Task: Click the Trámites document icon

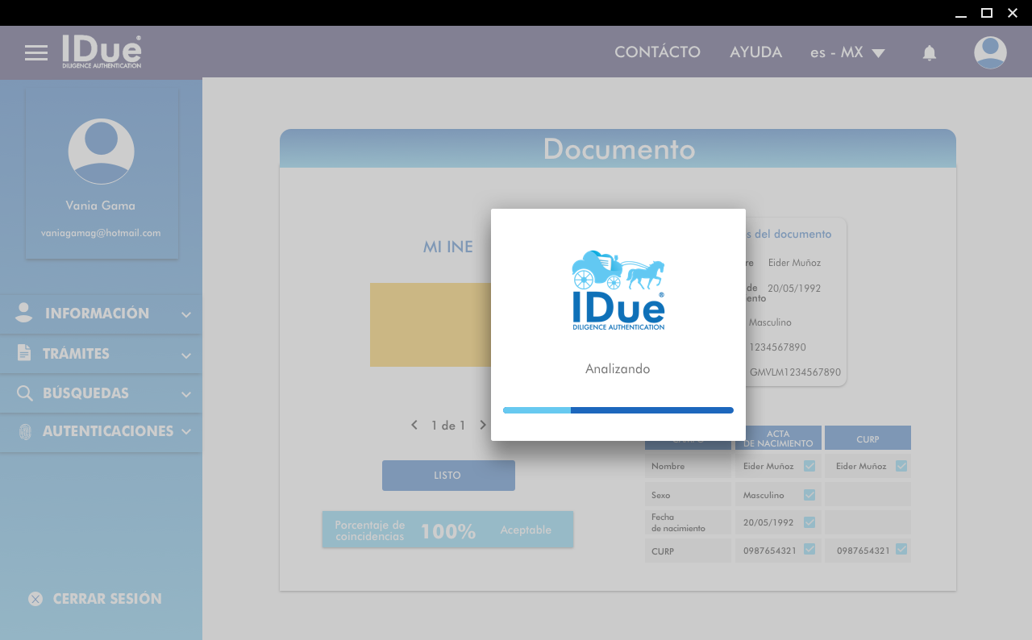Action: coord(24,353)
